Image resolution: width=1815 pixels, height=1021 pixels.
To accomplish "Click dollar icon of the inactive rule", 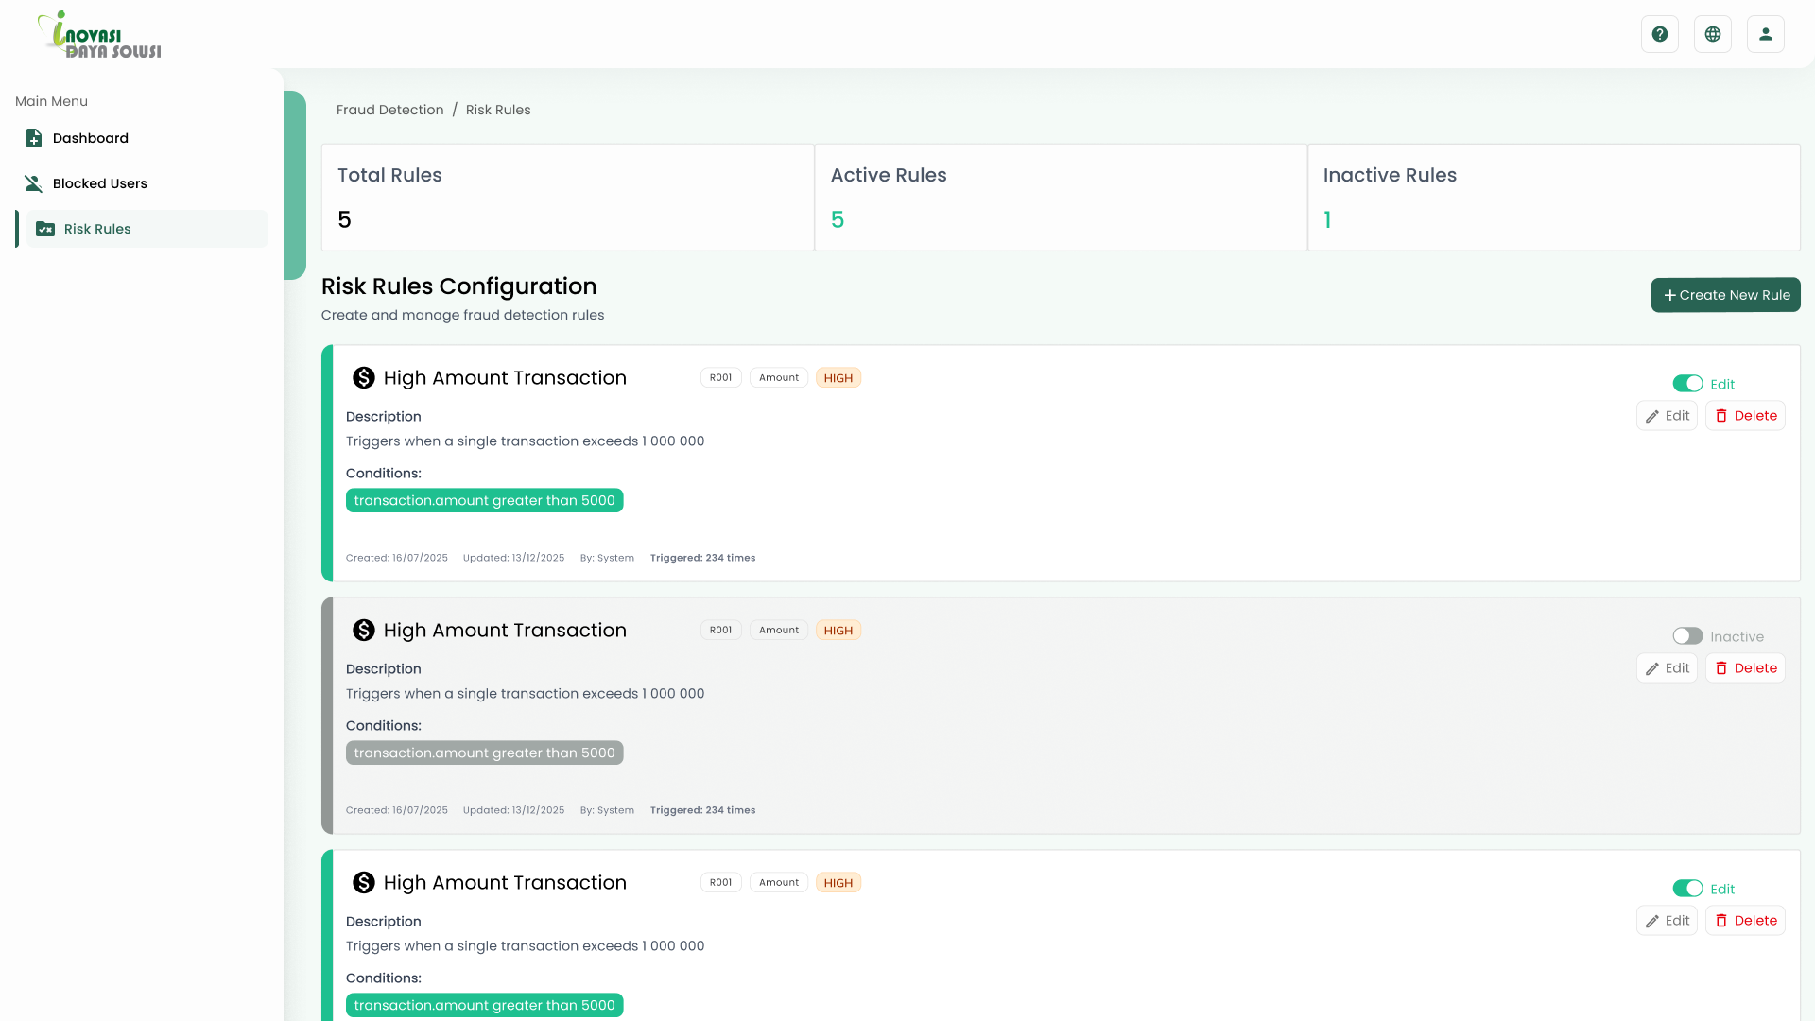I will pyautogui.click(x=364, y=631).
